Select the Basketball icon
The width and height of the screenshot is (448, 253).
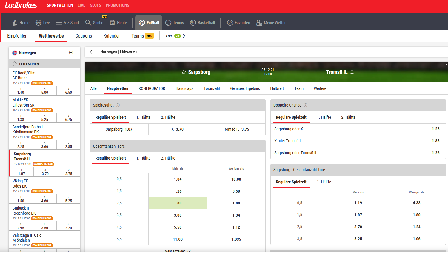click(x=193, y=23)
